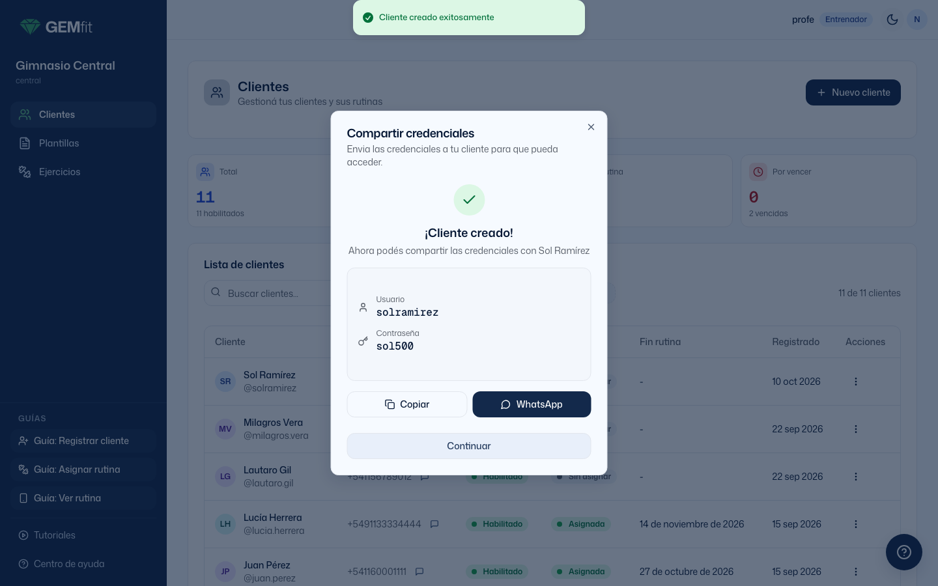Click the Total clients card icon
The image size is (938, 586).
pyautogui.click(x=205, y=172)
